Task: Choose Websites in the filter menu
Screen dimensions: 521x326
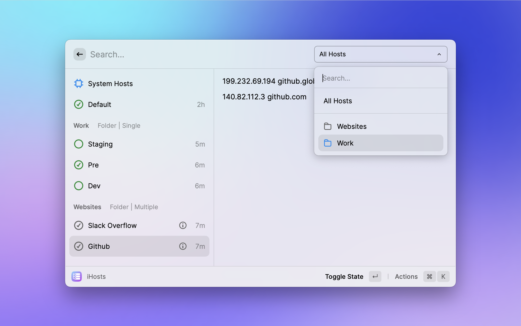Action: (352, 126)
